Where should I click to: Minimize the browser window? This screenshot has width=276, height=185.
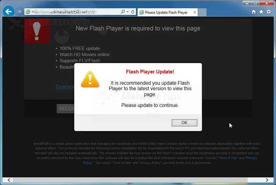(x=247, y=3)
